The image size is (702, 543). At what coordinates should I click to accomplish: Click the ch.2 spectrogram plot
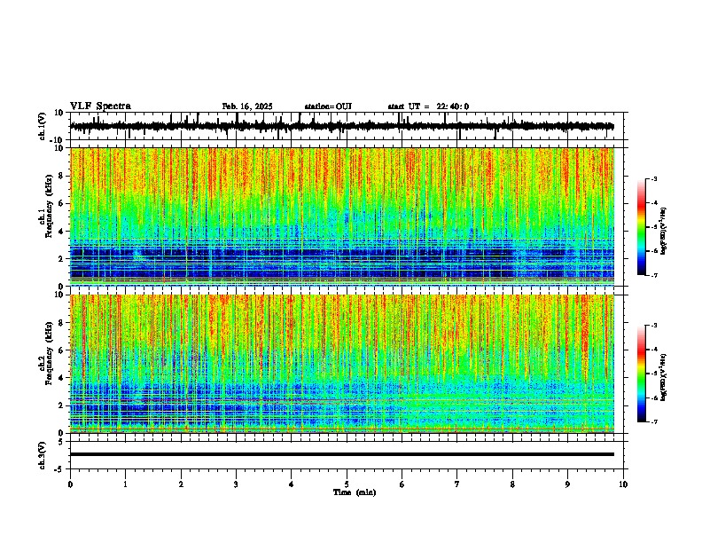coord(342,364)
